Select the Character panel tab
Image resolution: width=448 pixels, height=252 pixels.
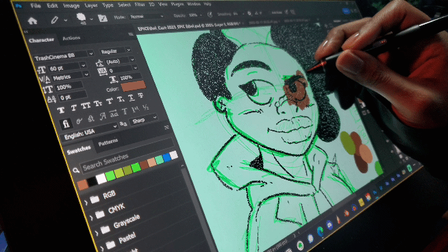pos(41,40)
